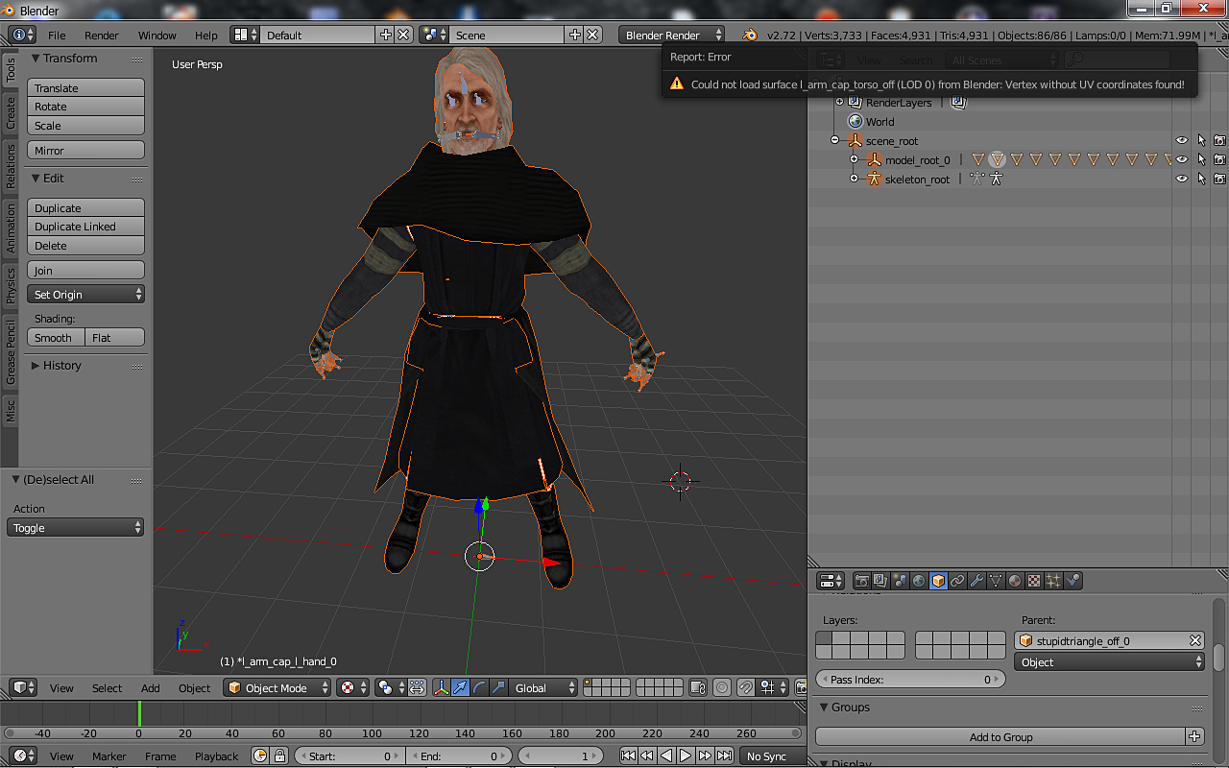This screenshot has height=768, width=1229.
Task: Click the Join button
Action: pyautogui.click(x=86, y=271)
